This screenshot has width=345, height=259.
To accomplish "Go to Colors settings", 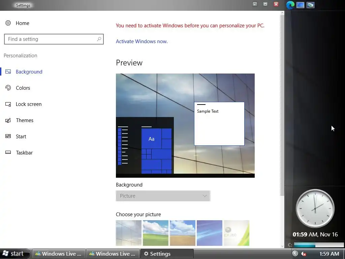I will coord(23,88).
